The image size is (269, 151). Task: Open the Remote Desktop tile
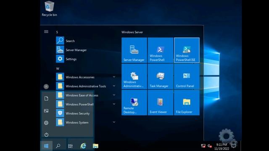(134, 103)
